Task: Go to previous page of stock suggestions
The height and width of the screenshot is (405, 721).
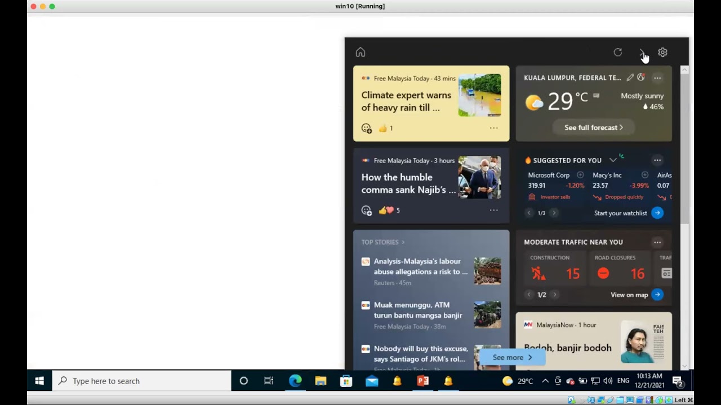Action: tap(529, 213)
